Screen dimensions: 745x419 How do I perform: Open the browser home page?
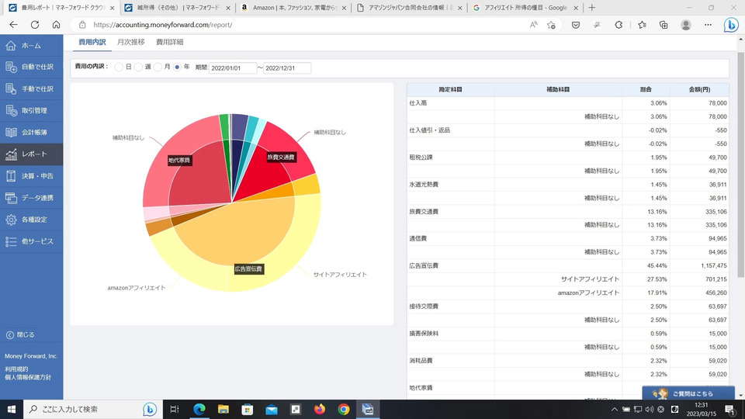coord(56,25)
